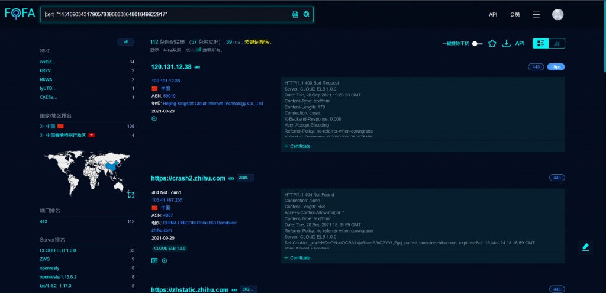Switch to list view icon

541,43
